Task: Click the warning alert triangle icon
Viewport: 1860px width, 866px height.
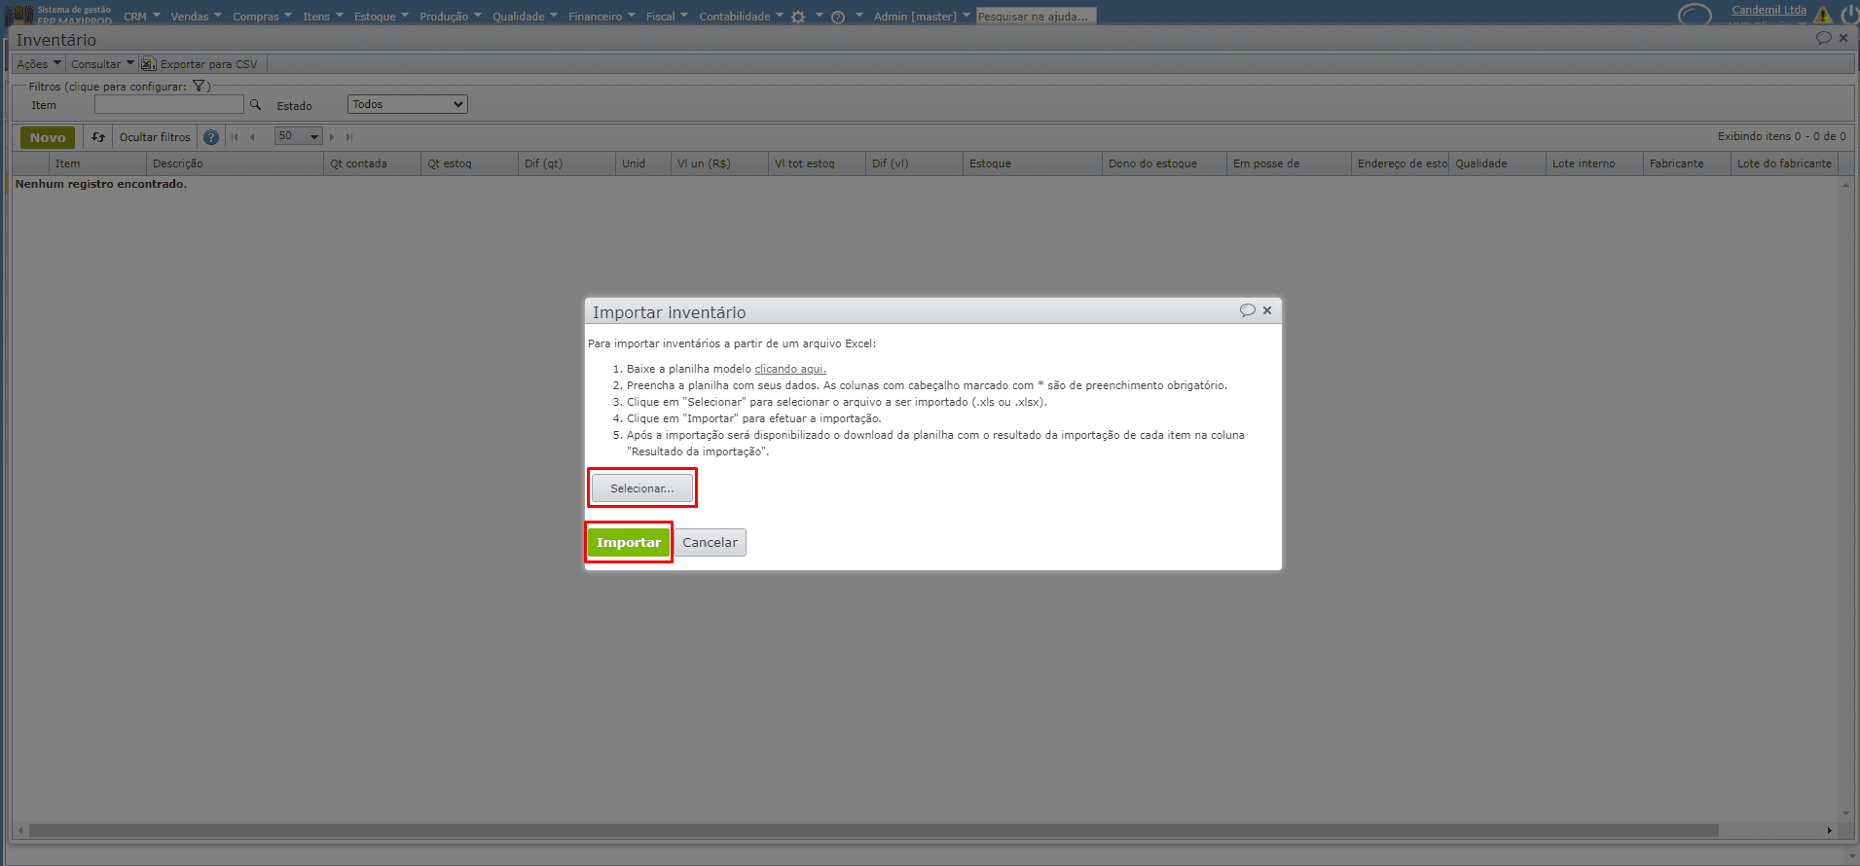Action: (1822, 15)
